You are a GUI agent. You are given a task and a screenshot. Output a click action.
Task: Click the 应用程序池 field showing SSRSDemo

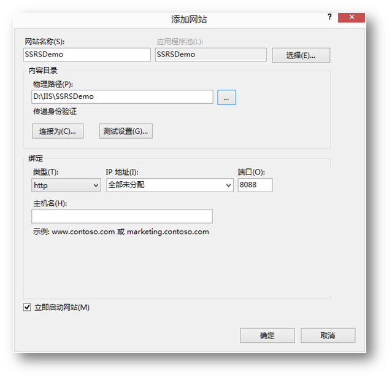tap(210, 55)
